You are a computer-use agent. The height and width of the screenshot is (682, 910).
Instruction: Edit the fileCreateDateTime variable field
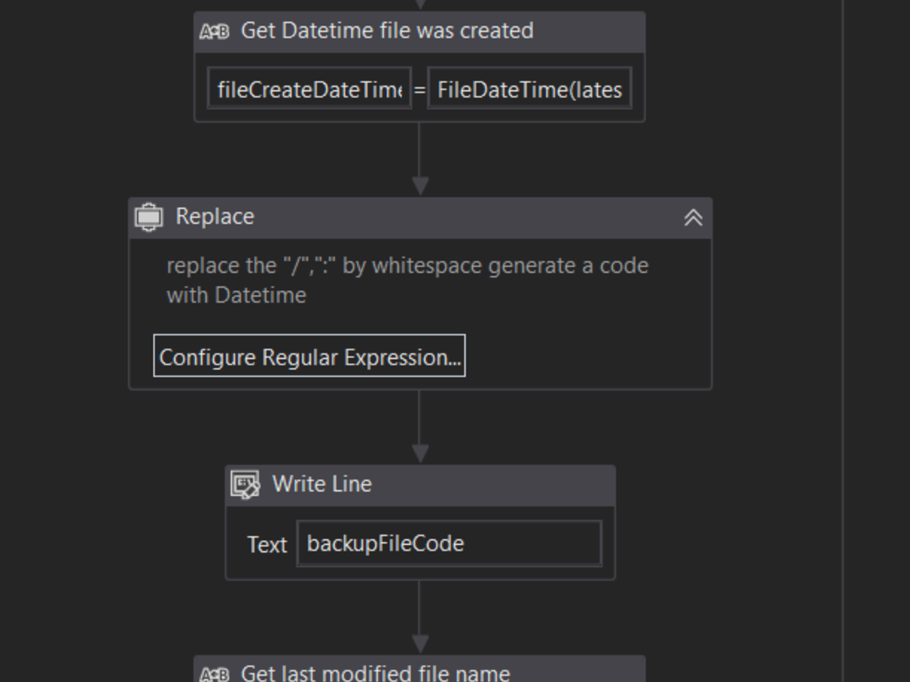(309, 89)
